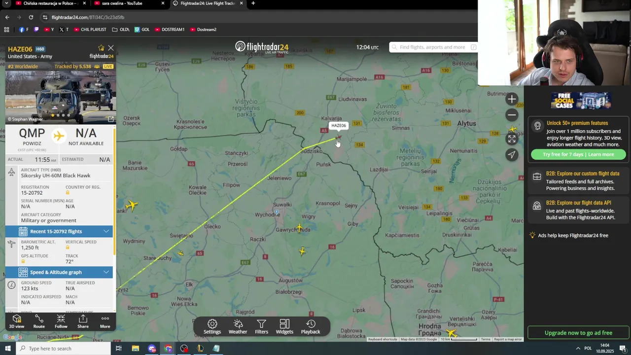Open the browser apps grid

click(x=6, y=30)
